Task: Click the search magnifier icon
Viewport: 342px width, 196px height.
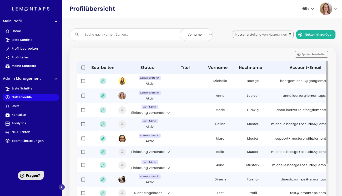Action: click(x=77, y=35)
